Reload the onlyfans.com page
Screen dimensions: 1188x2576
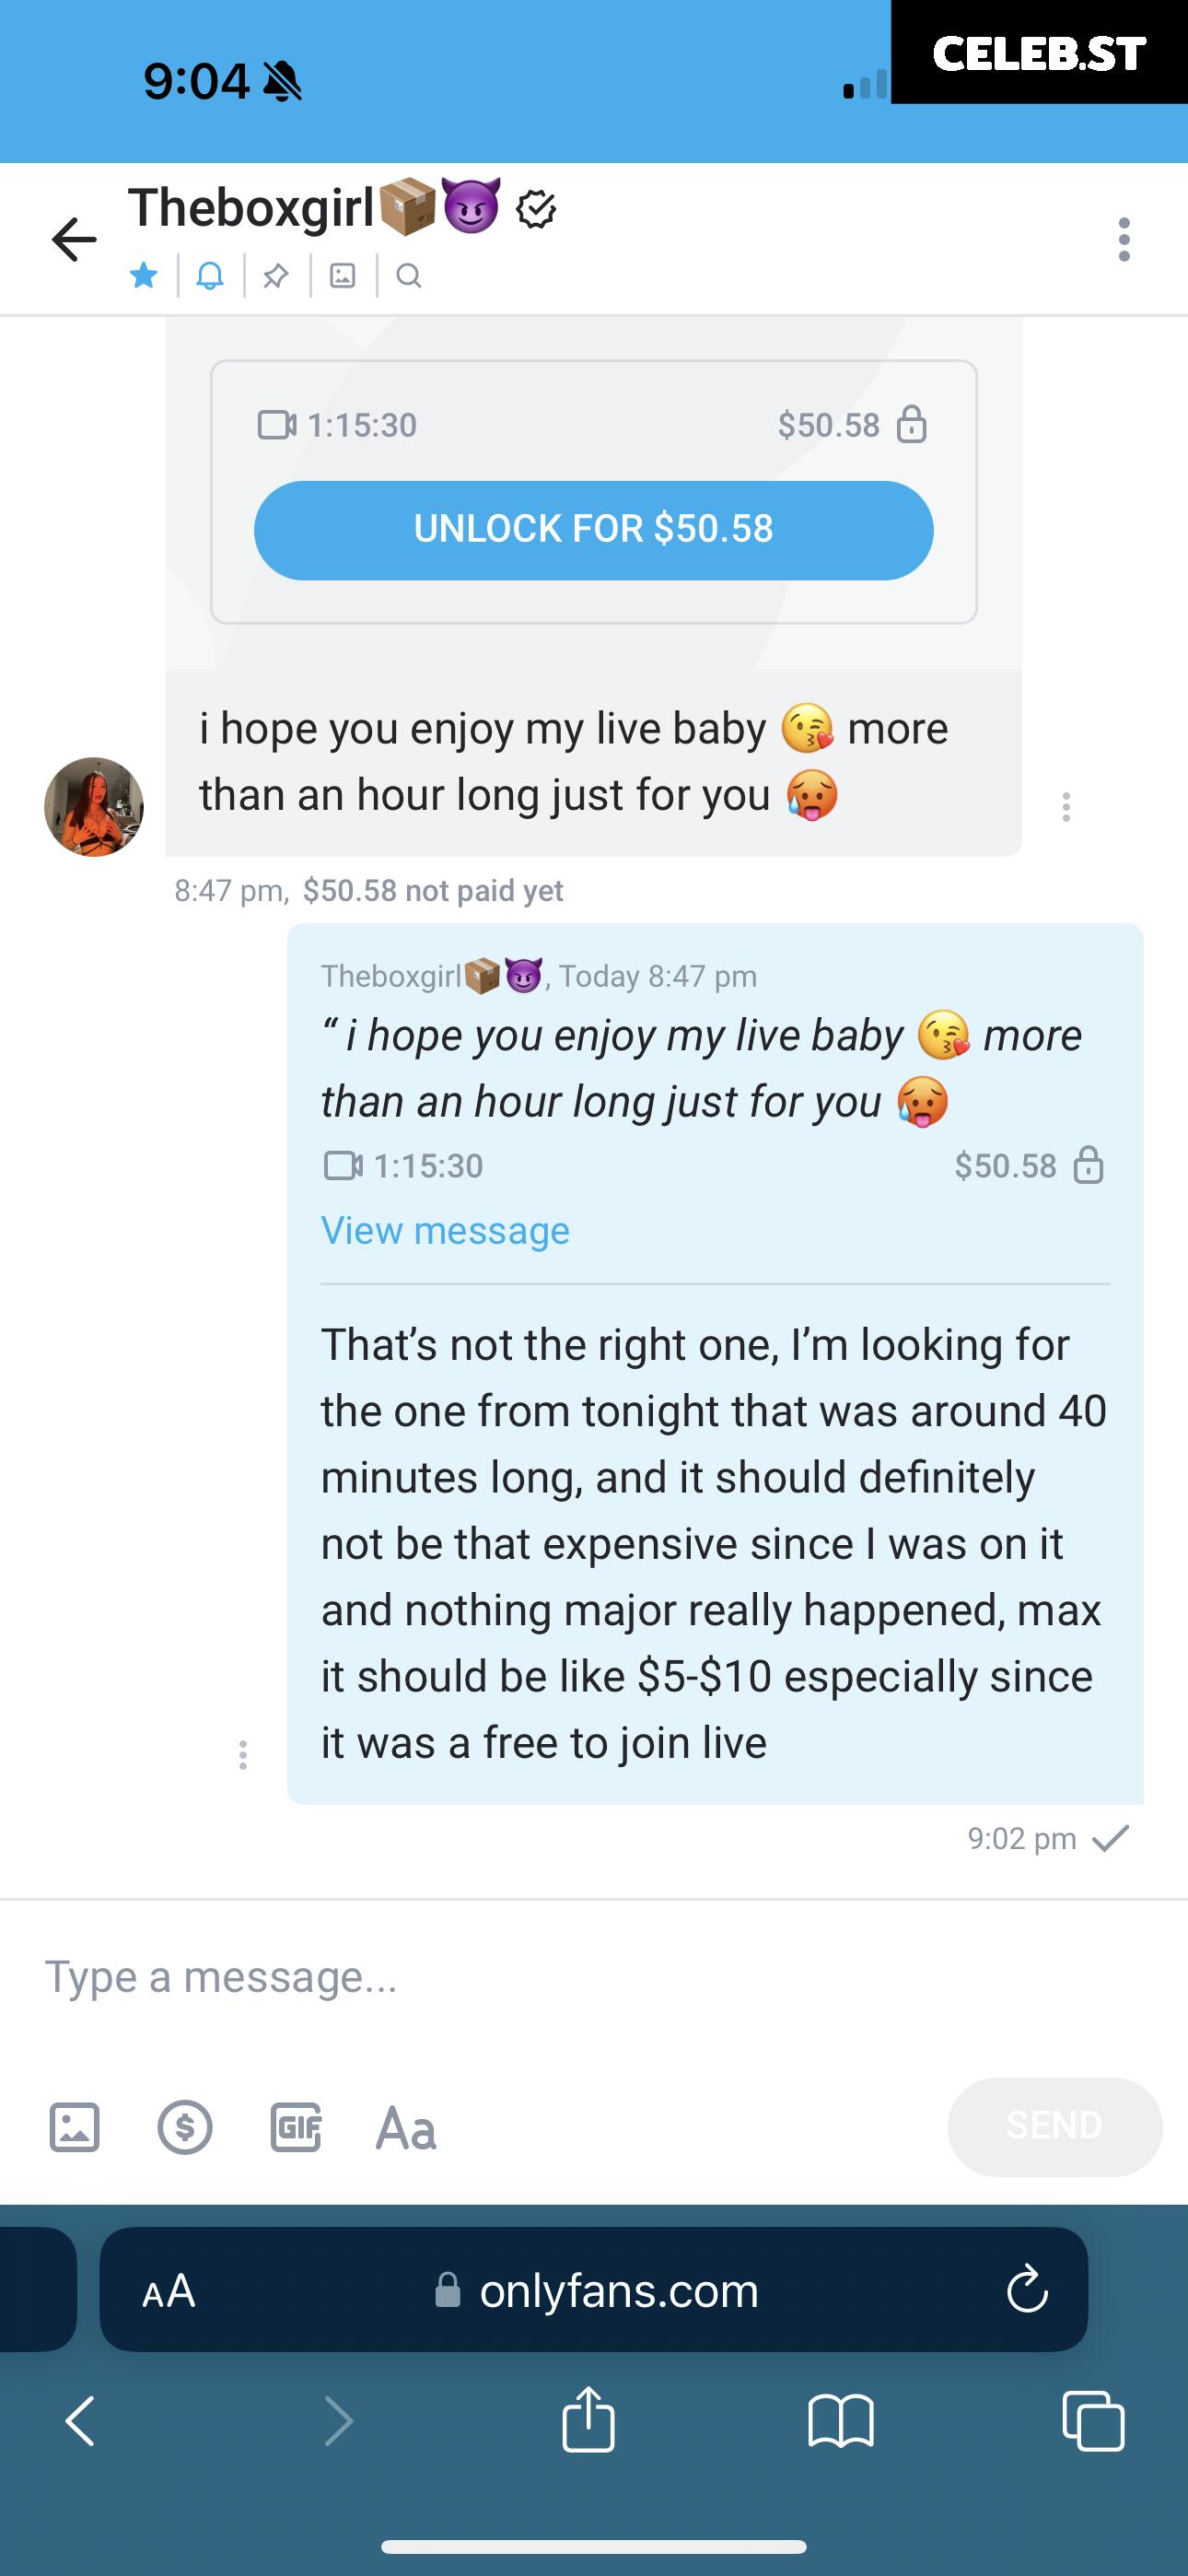click(1027, 2289)
